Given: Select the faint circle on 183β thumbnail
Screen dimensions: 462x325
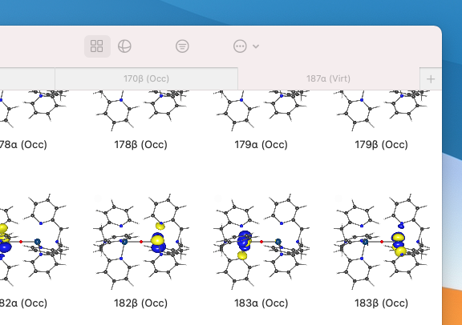Looking at the screenshot, I should [338, 199].
